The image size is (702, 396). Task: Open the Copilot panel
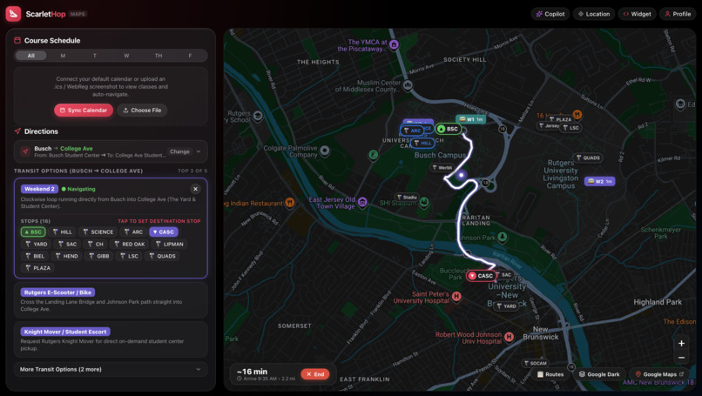[550, 14]
